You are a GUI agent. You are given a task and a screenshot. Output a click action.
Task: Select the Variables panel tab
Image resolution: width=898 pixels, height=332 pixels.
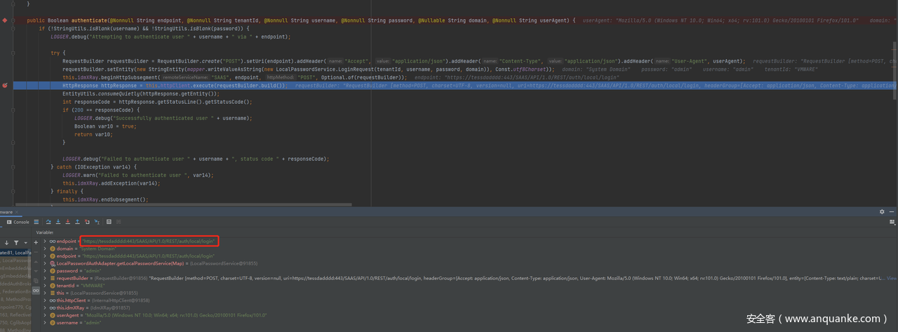click(x=45, y=232)
